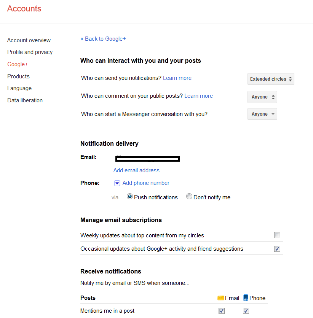Screen dimensions: 313x318
Task: Select Push notifications radio button
Action: coord(130,197)
